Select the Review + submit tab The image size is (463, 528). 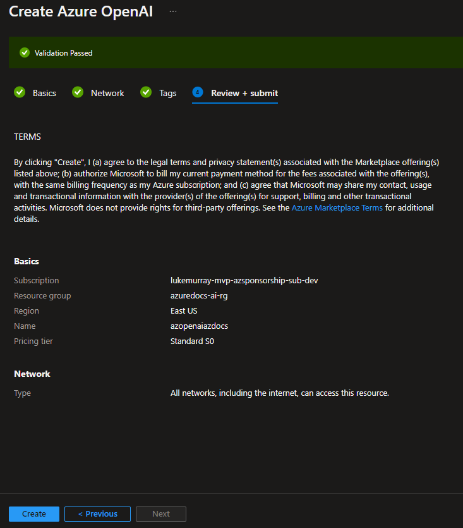tap(244, 94)
